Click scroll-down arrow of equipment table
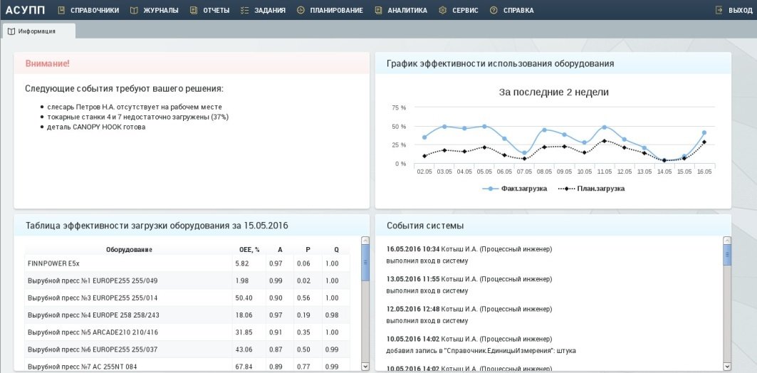The width and height of the screenshot is (757, 373). pos(365,367)
